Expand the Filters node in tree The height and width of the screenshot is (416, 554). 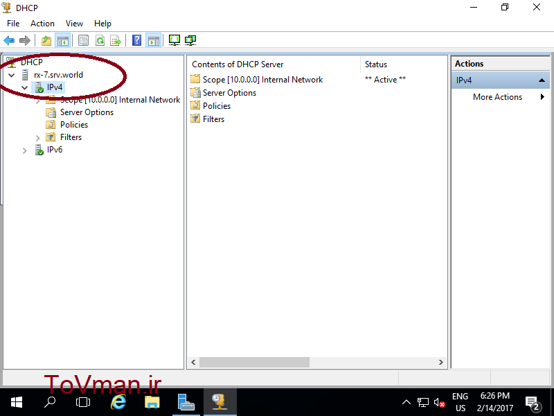(38, 137)
